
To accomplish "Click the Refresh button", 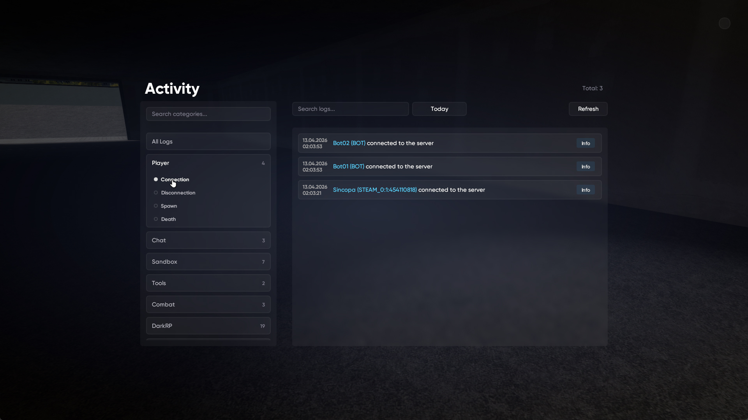I will (588, 109).
